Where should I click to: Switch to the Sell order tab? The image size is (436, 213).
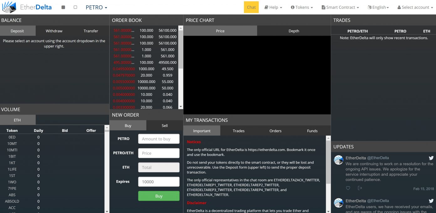(165, 125)
